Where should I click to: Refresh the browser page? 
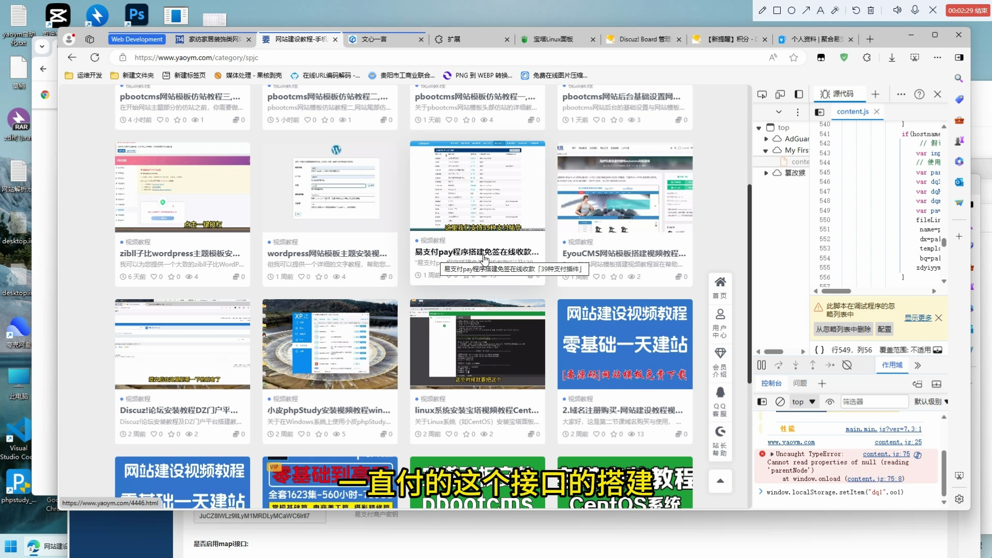[x=95, y=57]
